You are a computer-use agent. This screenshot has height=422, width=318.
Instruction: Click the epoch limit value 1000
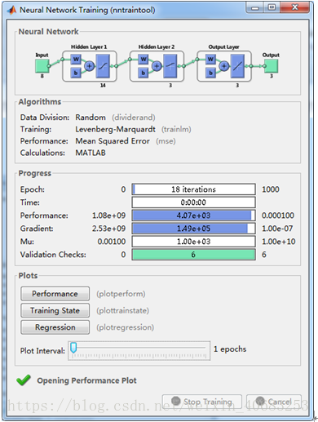click(x=271, y=189)
